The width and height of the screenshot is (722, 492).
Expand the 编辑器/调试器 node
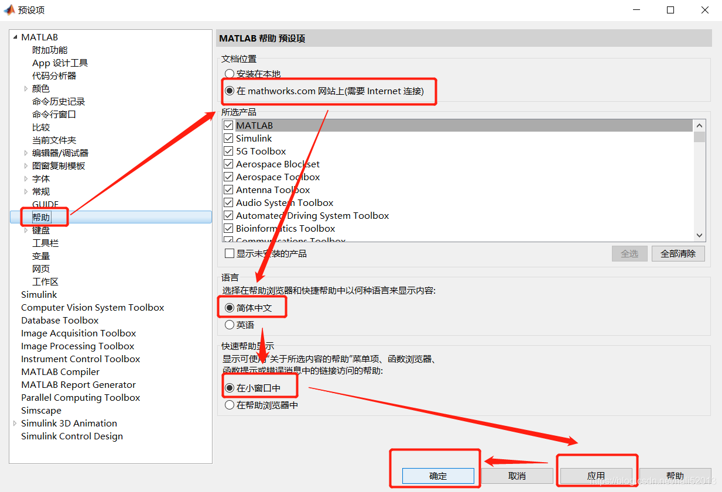26,153
